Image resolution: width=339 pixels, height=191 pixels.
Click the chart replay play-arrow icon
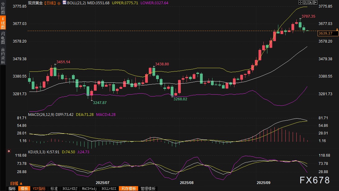coord(310,2)
